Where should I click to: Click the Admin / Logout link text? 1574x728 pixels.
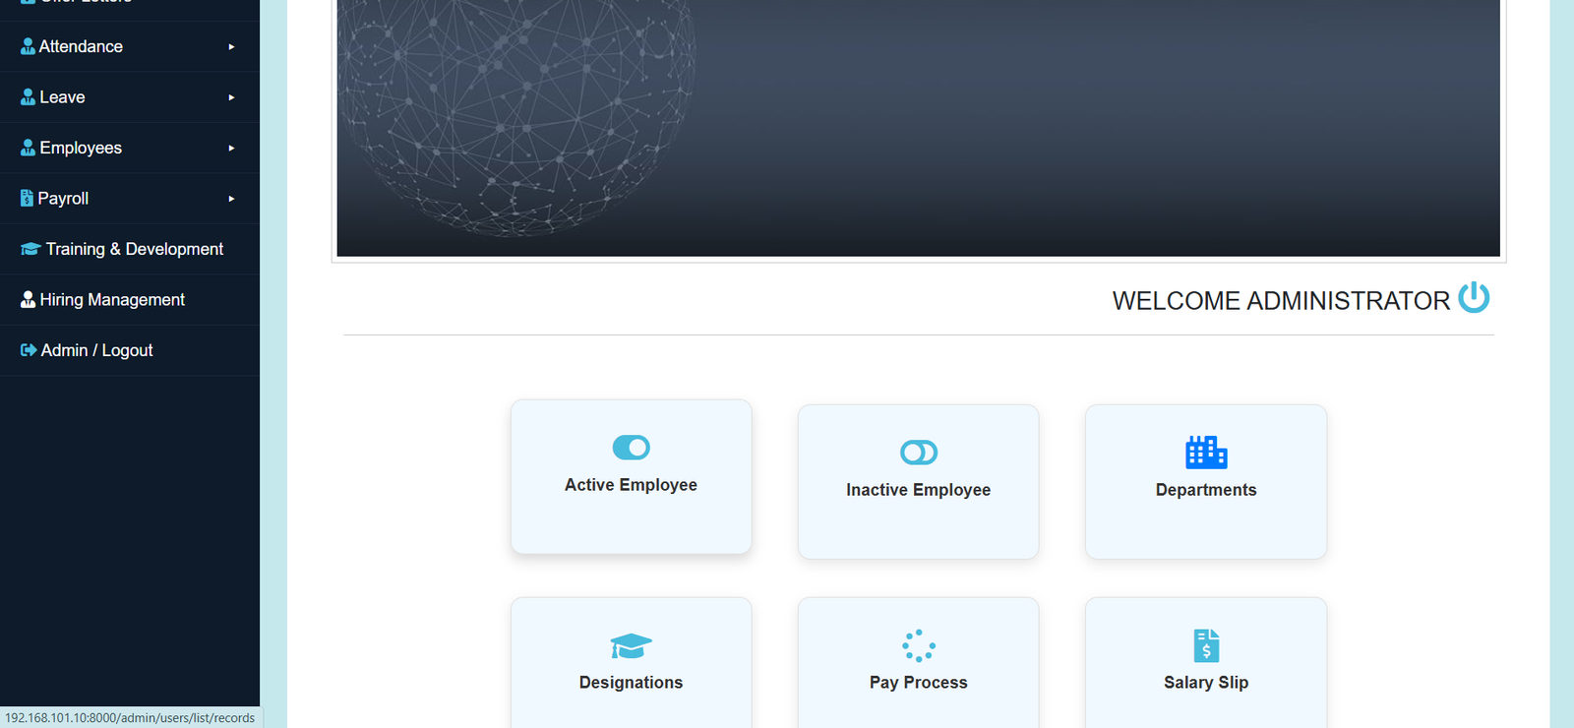[x=96, y=350]
